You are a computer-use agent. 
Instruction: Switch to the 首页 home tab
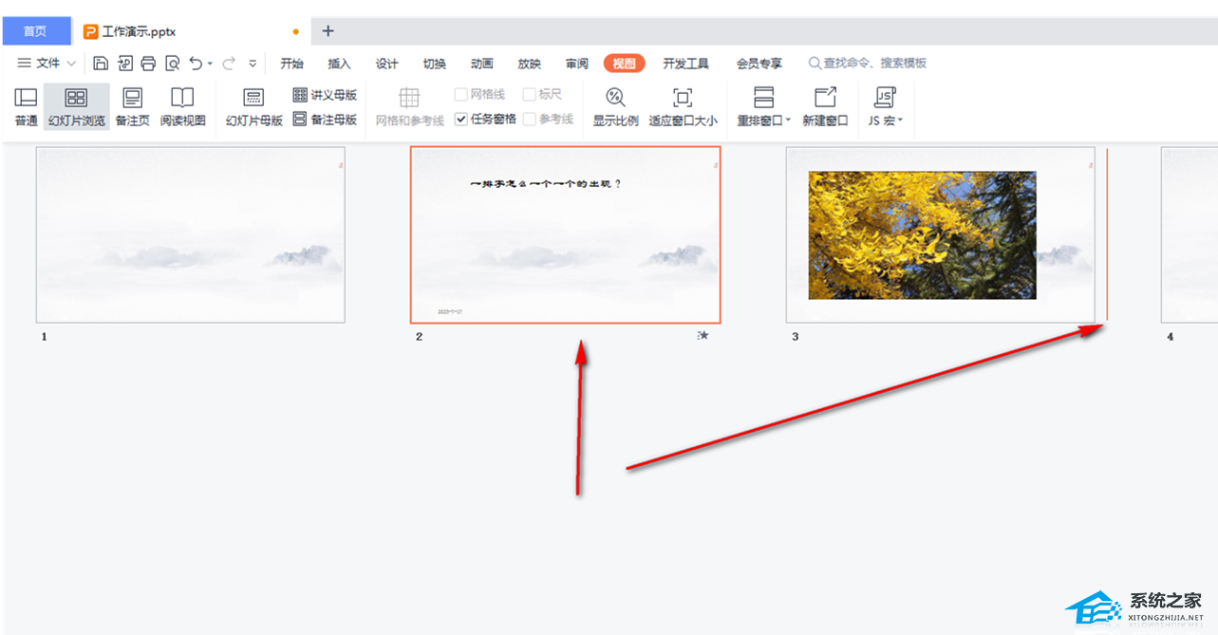coord(36,31)
